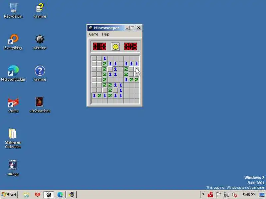The width and height of the screenshot is (266, 199).
Task: Select the winmine icon with blue question circle
Action: [x=40, y=73]
